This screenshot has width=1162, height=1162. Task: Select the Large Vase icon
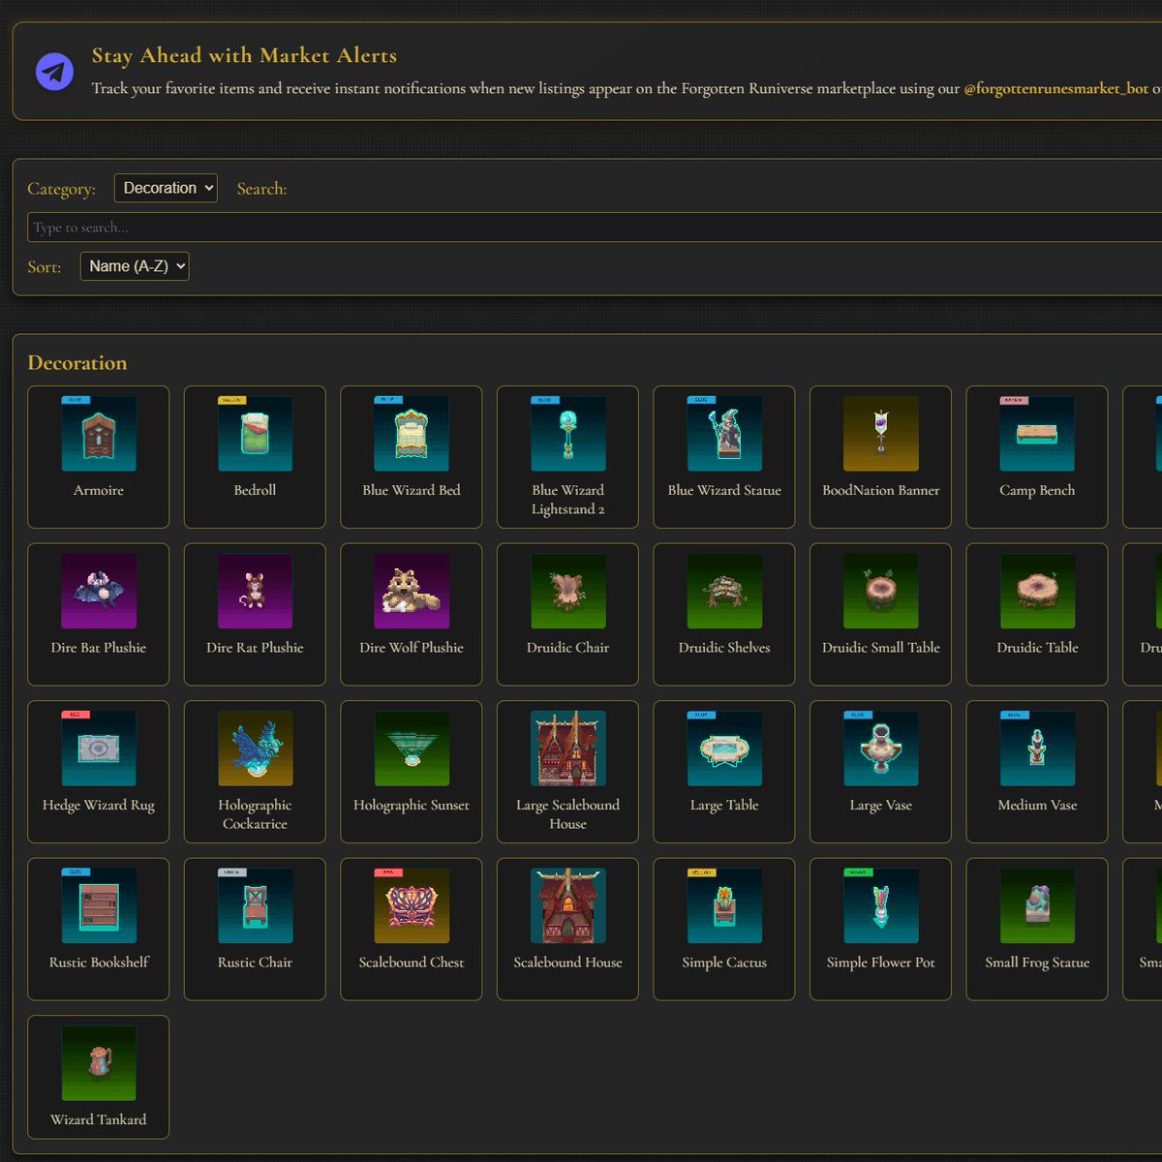tap(881, 749)
